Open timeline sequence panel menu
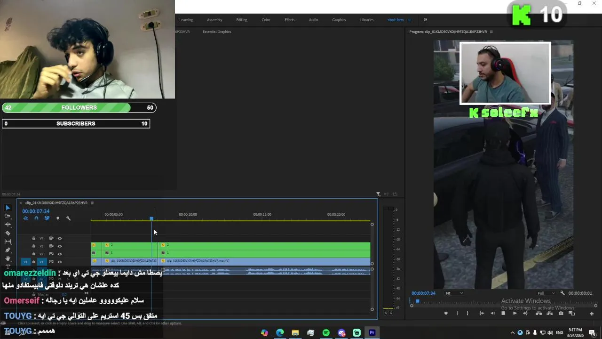Screen dimensions: 602x339 pyautogui.click(x=92, y=203)
